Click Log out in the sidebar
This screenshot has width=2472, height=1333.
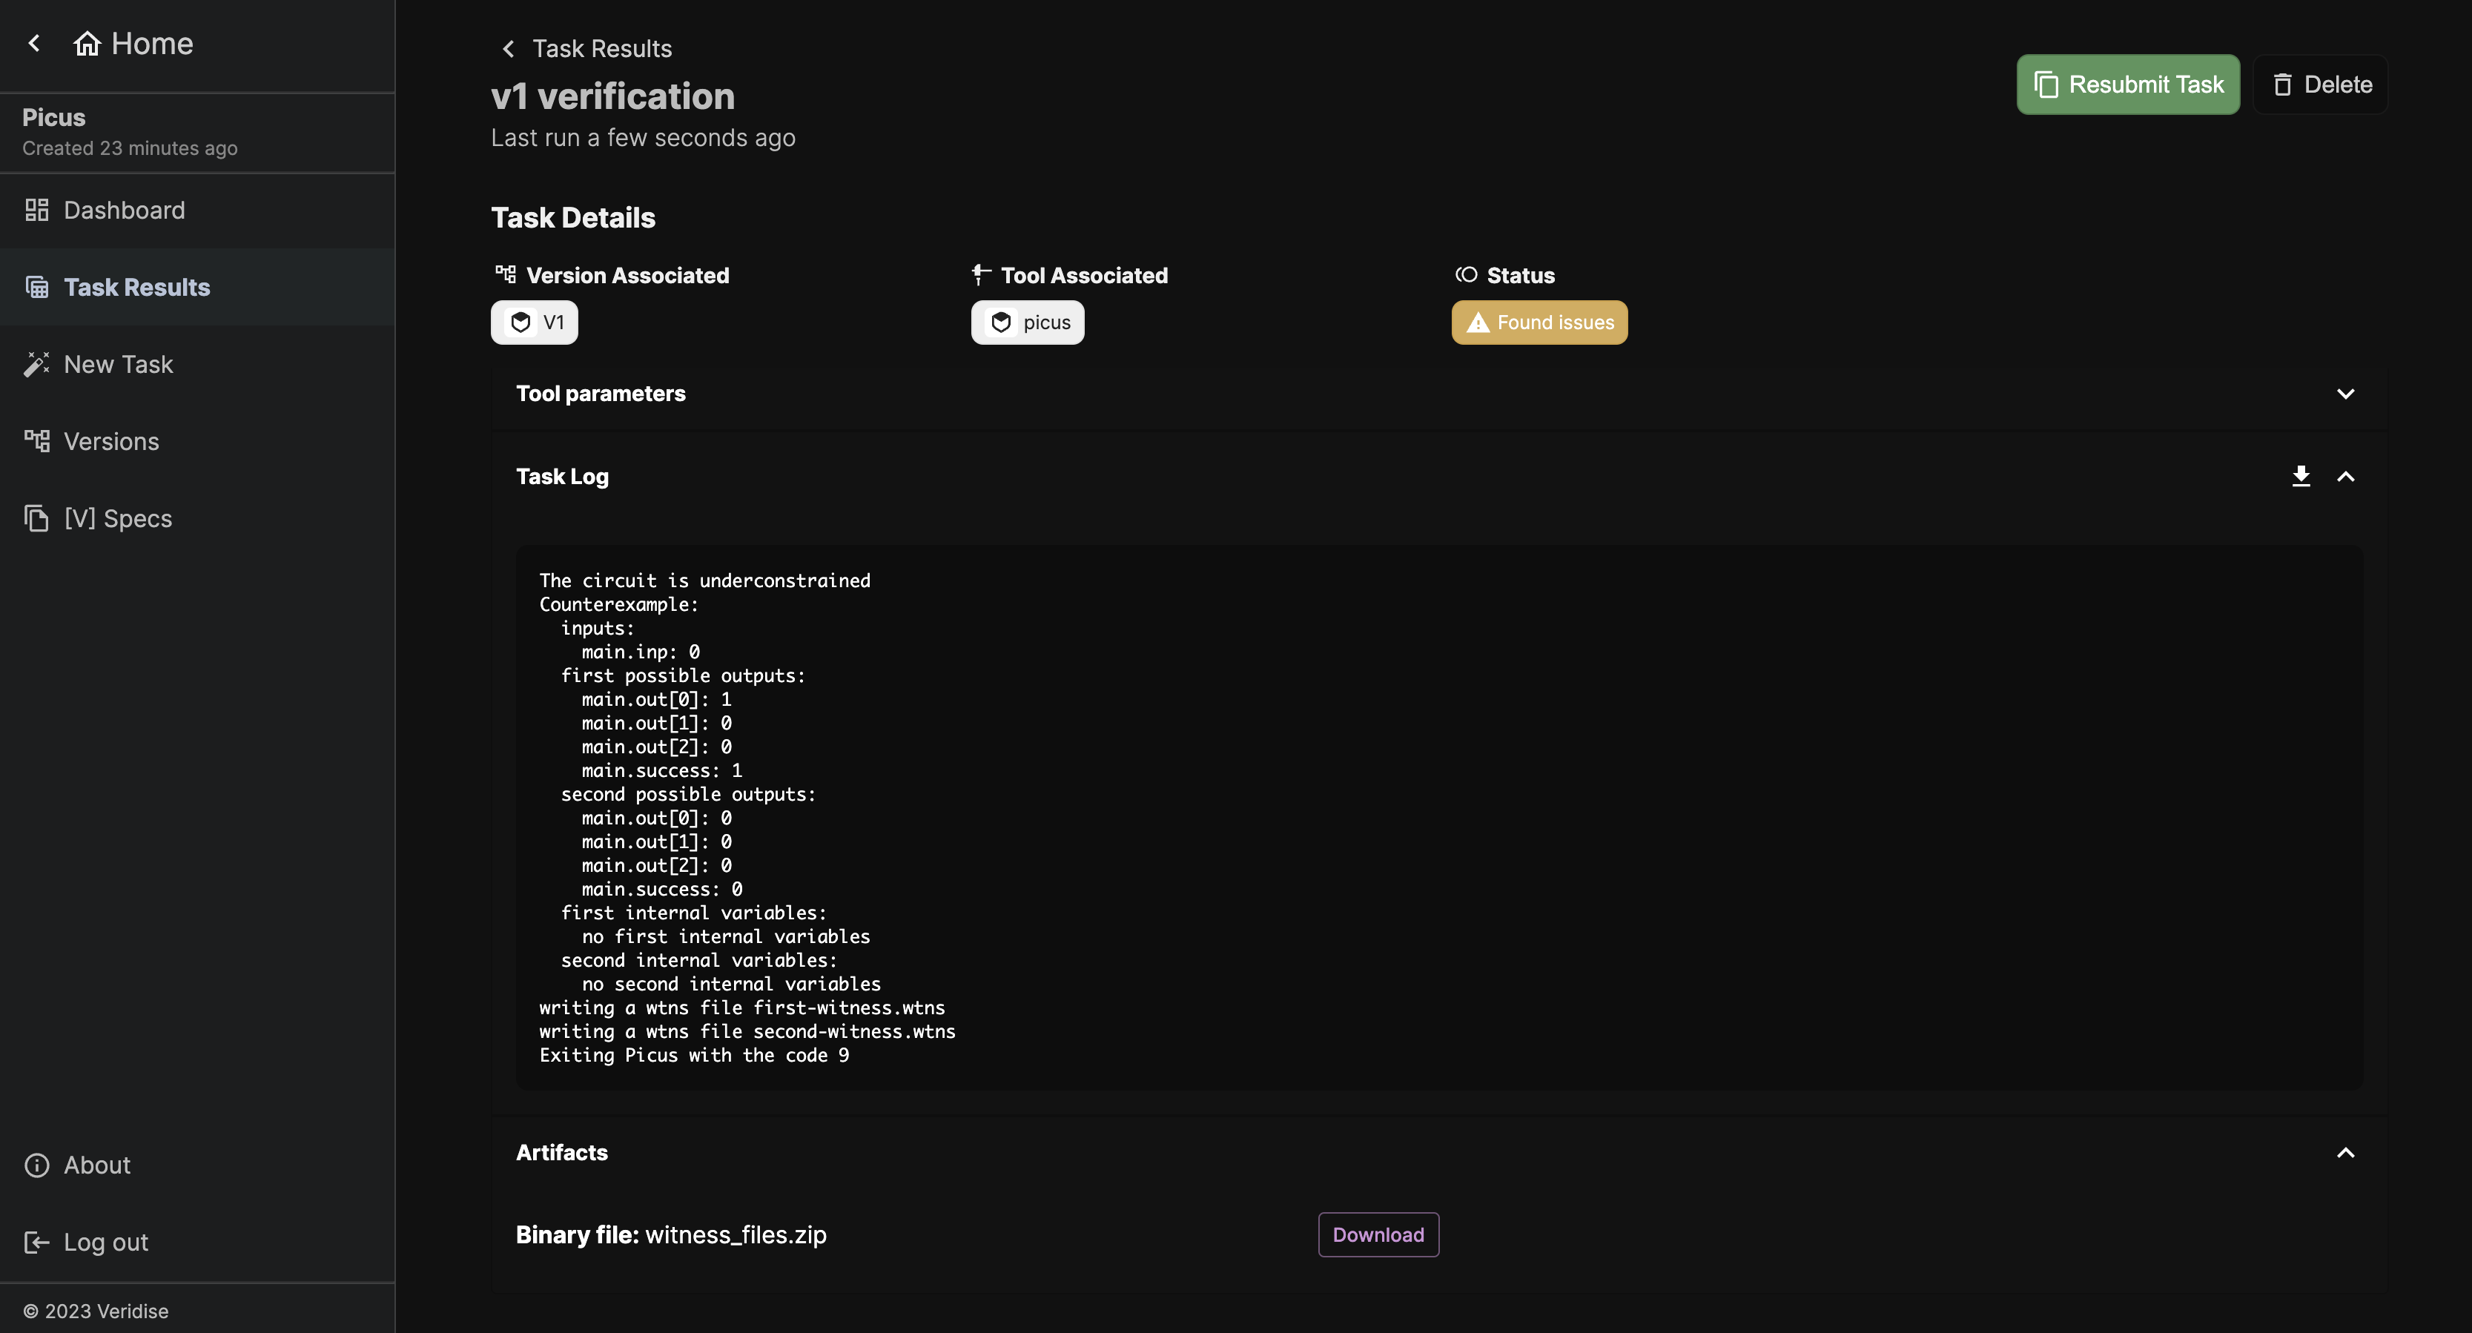pos(198,1242)
